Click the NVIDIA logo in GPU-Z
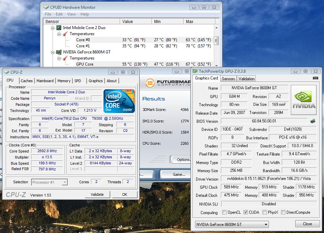This screenshot has width=324, height=233. click(304, 100)
